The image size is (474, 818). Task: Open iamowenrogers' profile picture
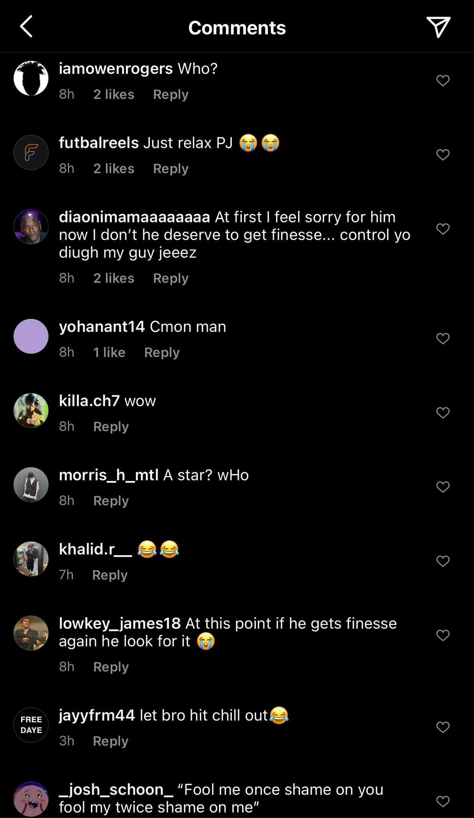(31, 78)
